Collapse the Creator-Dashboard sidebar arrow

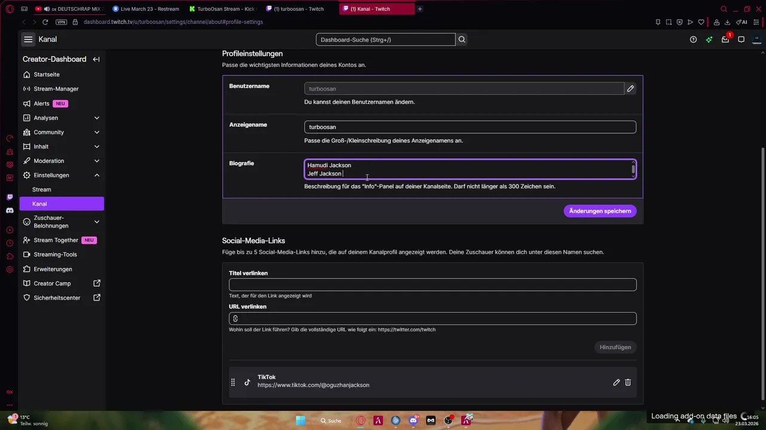click(x=96, y=59)
